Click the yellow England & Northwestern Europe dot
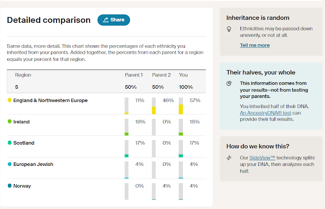Viewport: 325px width, 209px height. click(10, 100)
